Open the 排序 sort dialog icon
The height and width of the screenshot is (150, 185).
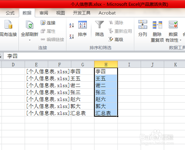(x=82, y=25)
